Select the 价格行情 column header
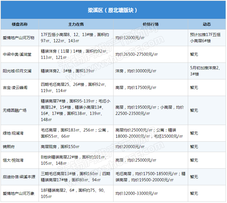Viewport: 227px width, 203px height. (x=151, y=24)
